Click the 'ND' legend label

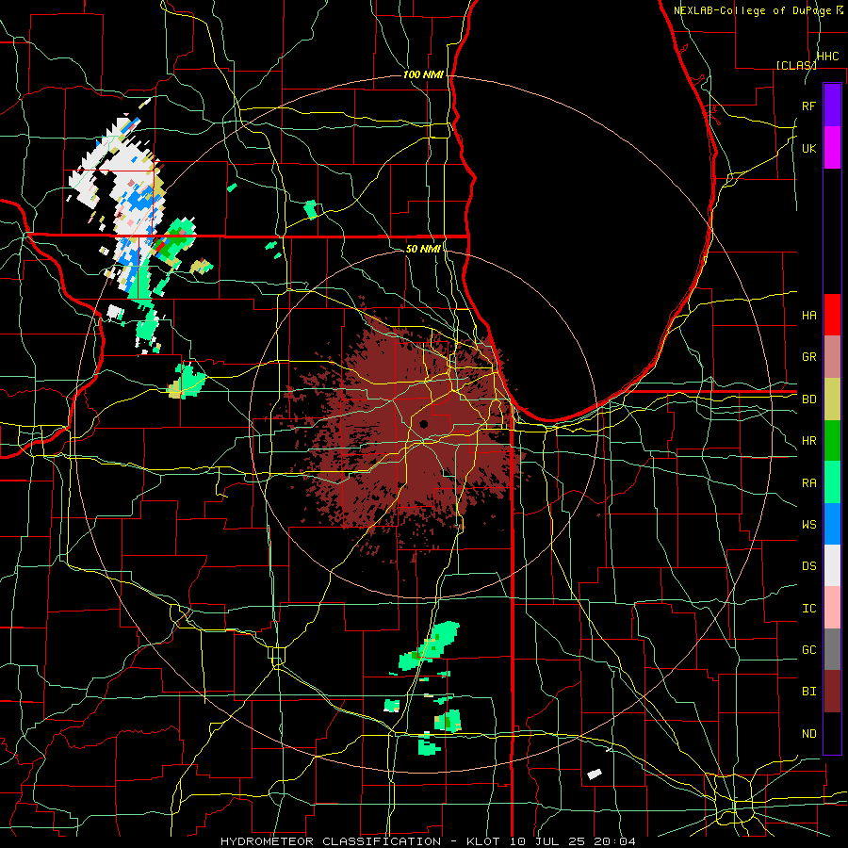[x=808, y=734]
